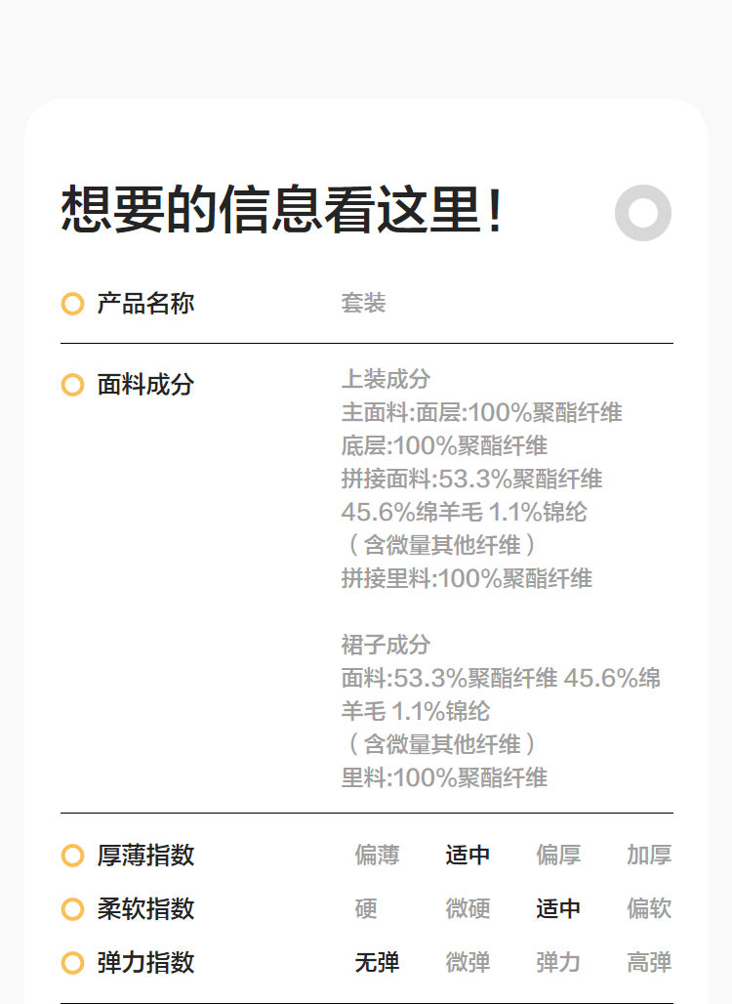Choose 偏厚 thickness option

pyautogui.click(x=558, y=856)
